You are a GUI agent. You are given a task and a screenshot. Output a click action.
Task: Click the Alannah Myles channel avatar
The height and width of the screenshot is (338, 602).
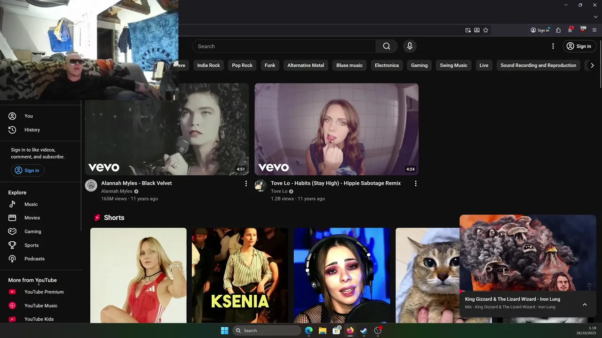tap(91, 185)
